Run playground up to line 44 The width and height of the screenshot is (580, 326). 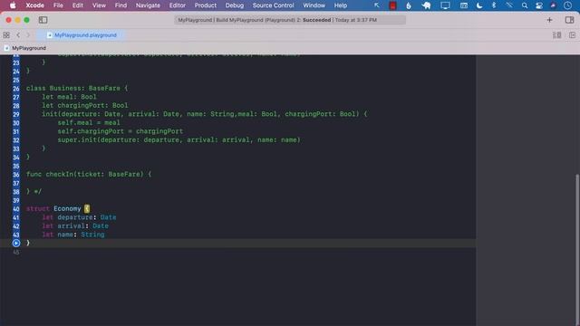16,243
